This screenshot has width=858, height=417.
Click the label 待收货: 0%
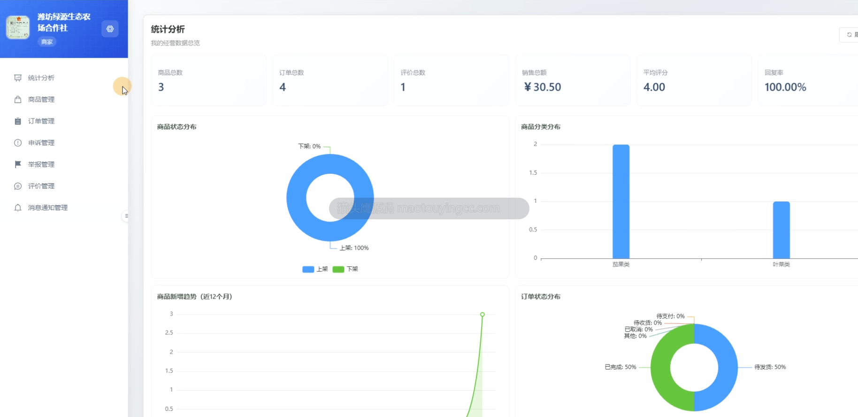[648, 323]
